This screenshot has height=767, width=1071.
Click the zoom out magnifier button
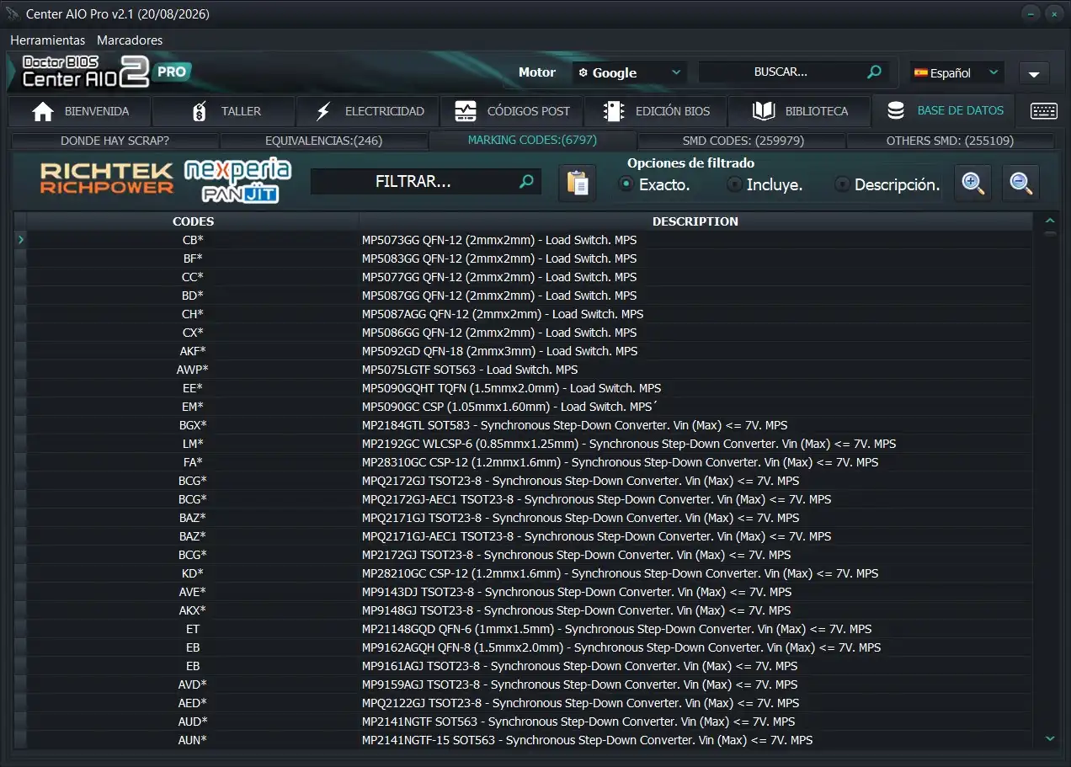pyautogui.click(x=1021, y=183)
